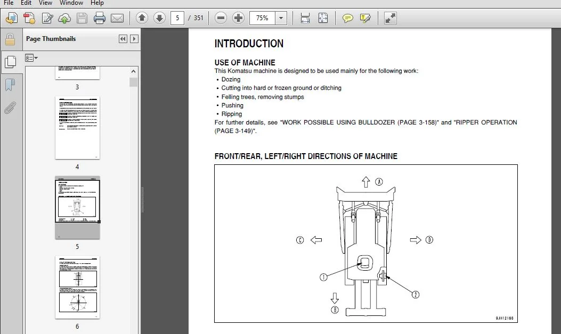Click the Open file toolbar icon
The width and height of the screenshot is (561, 334).
(x=11, y=18)
